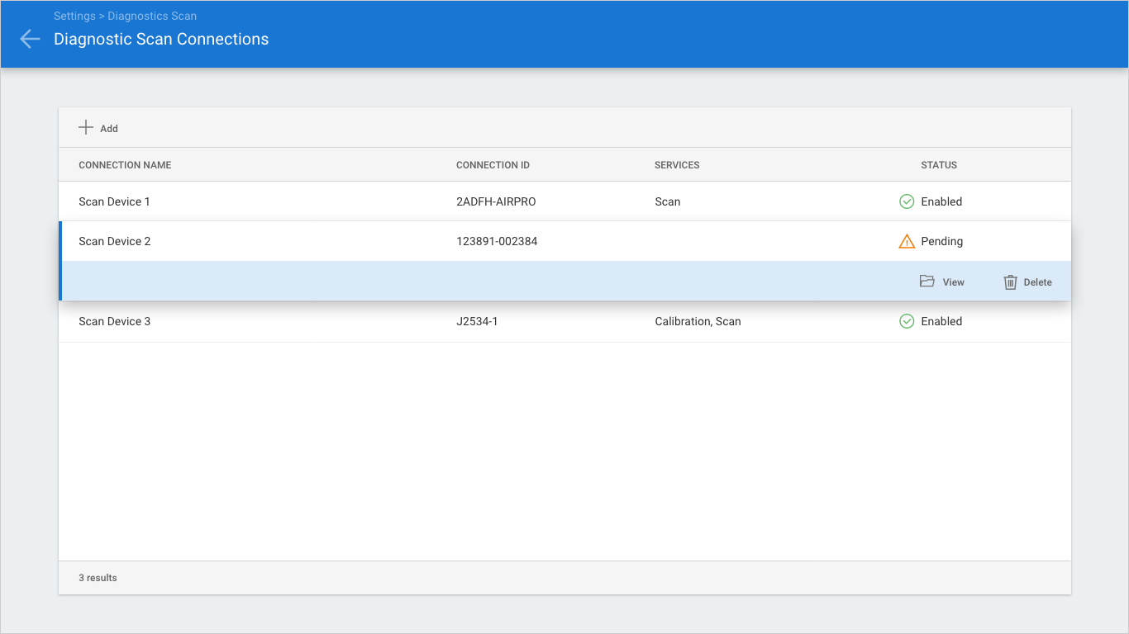Click the back arrow icon
The image size is (1129, 634).
pyautogui.click(x=30, y=39)
